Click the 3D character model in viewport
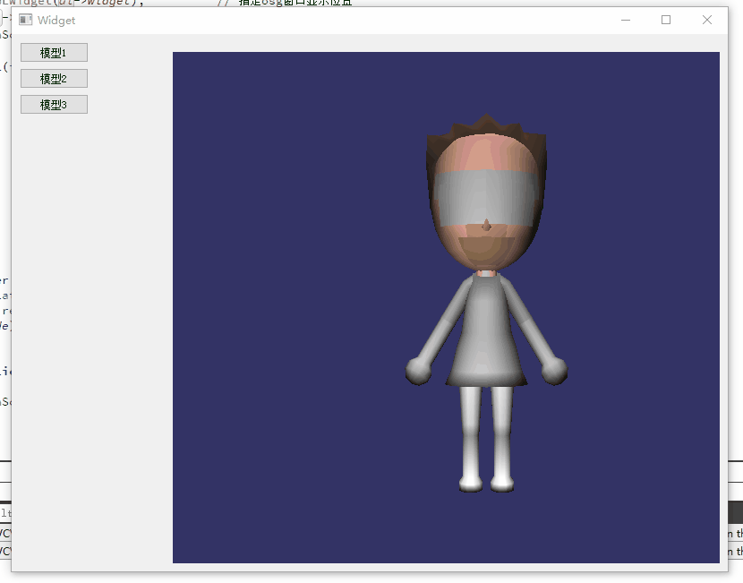 click(486, 304)
